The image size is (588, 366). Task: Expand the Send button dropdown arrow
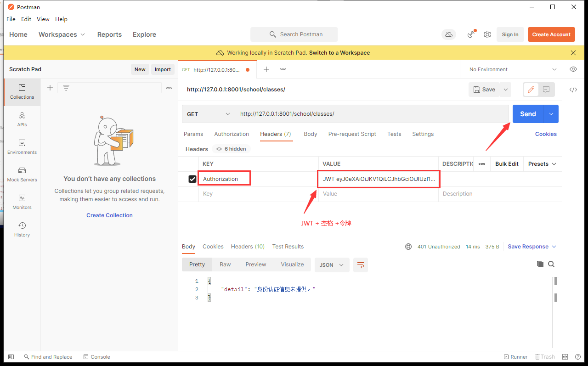(551, 114)
